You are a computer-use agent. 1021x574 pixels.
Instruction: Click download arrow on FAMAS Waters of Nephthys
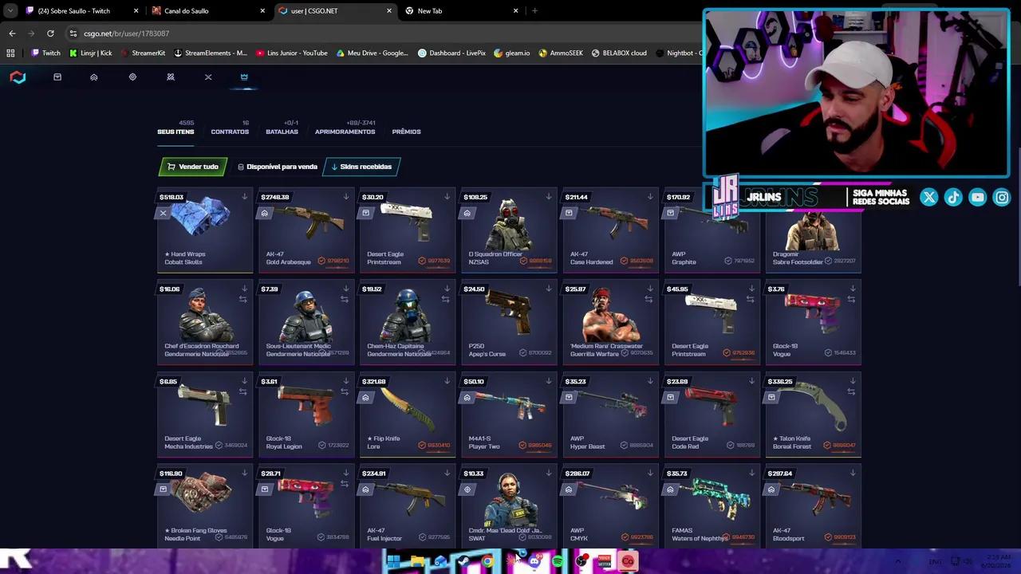pos(751,473)
